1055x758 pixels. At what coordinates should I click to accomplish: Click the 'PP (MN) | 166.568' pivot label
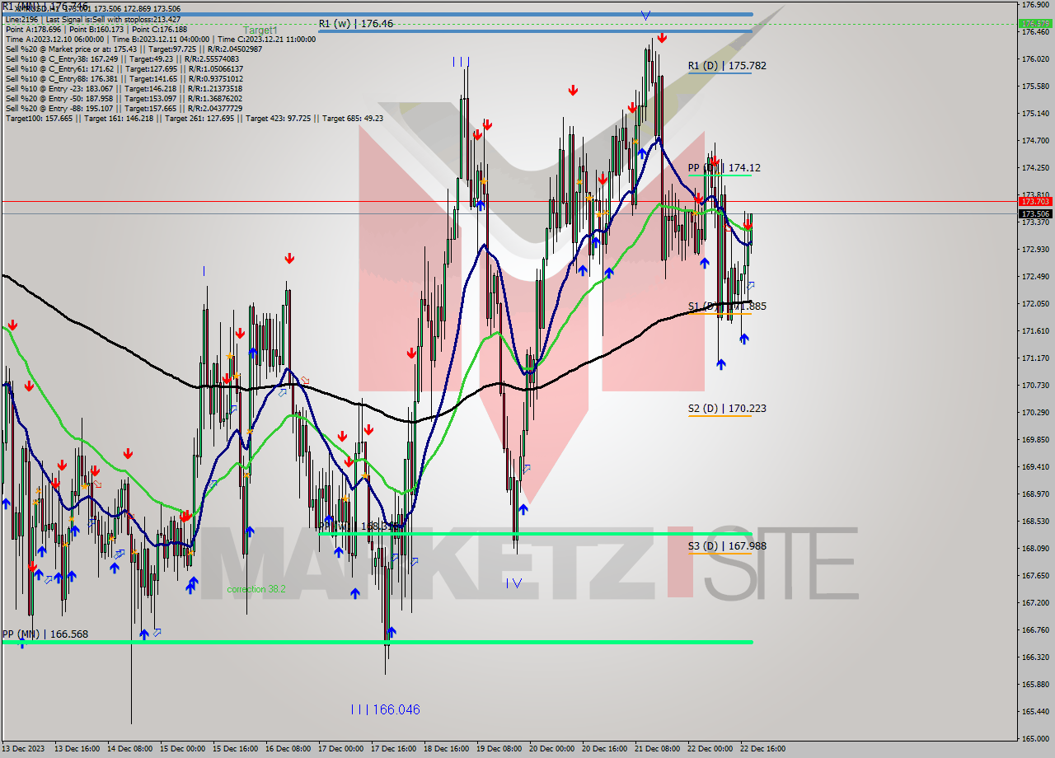click(45, 634)
